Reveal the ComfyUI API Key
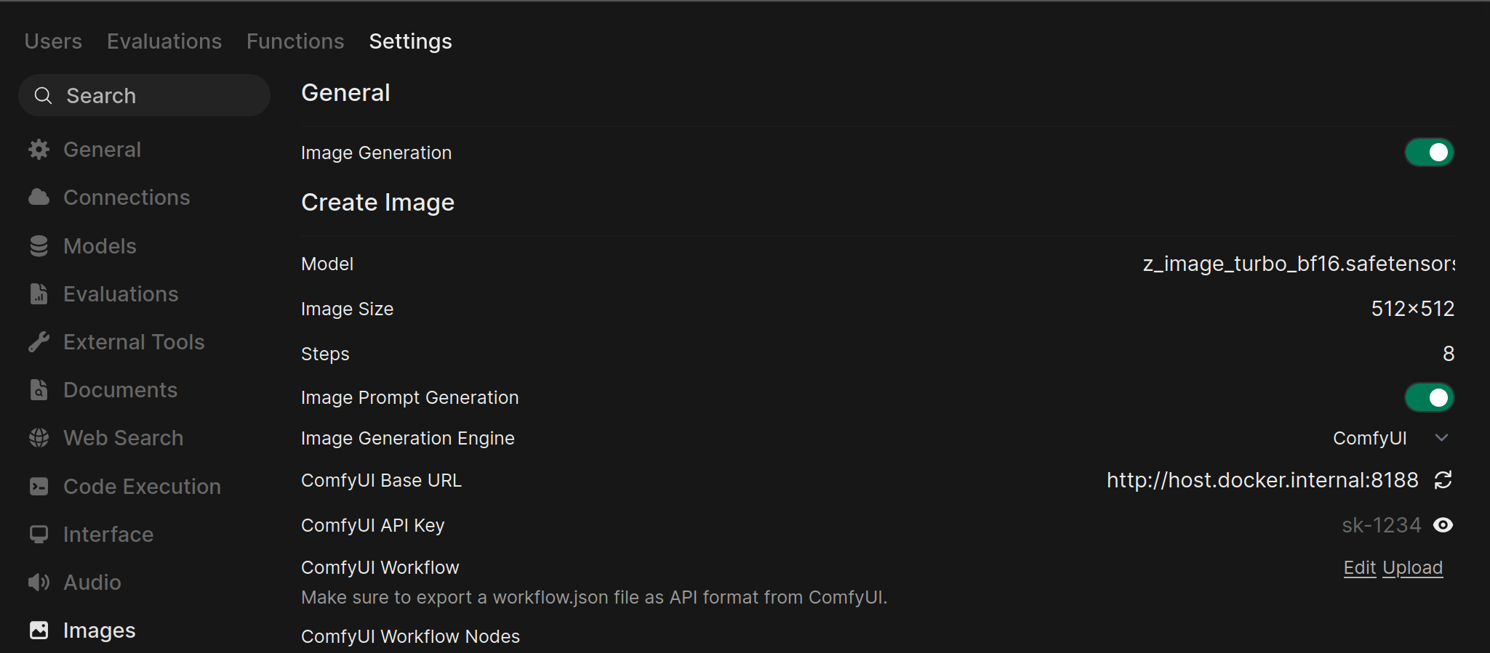Image resolution: width=1490 pixels, height=653 pixels. pyautogui.click(x=1444, y=524)
